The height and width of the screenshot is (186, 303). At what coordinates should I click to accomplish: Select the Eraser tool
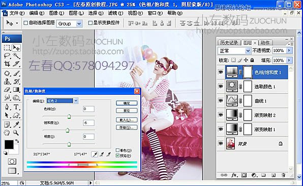(7, 90)
